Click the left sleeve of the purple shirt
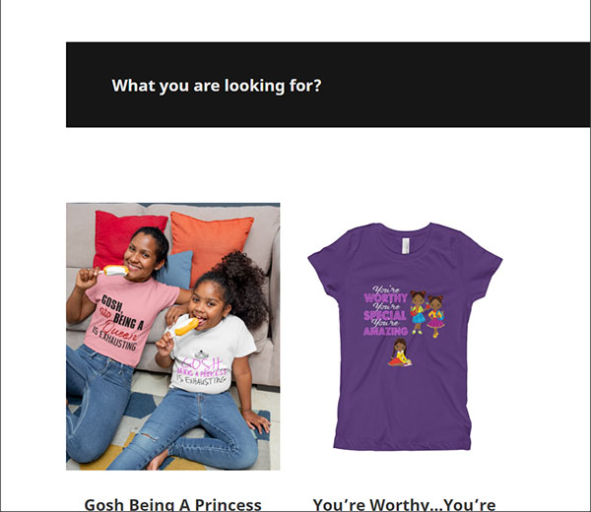 click(327, 266)
